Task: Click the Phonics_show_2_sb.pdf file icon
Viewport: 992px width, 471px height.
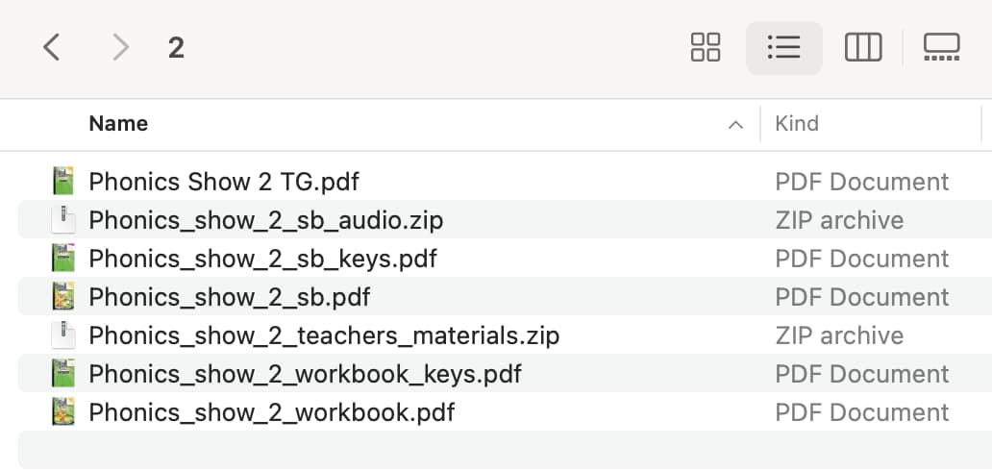Action: (63, 297)
